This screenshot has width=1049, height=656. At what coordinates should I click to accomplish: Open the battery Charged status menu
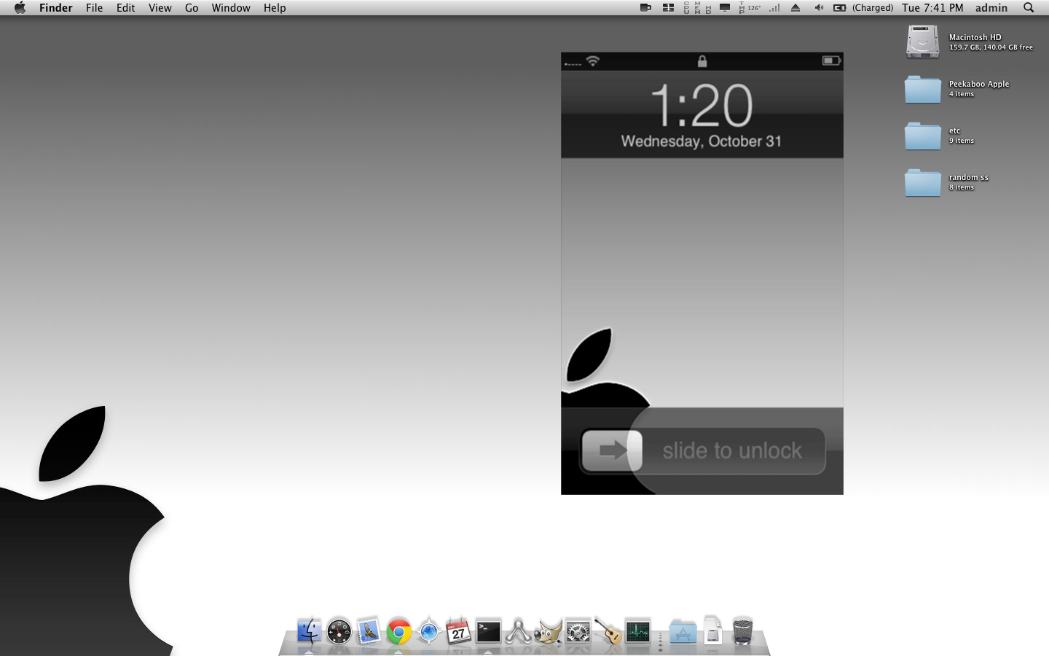click(863, 8)
